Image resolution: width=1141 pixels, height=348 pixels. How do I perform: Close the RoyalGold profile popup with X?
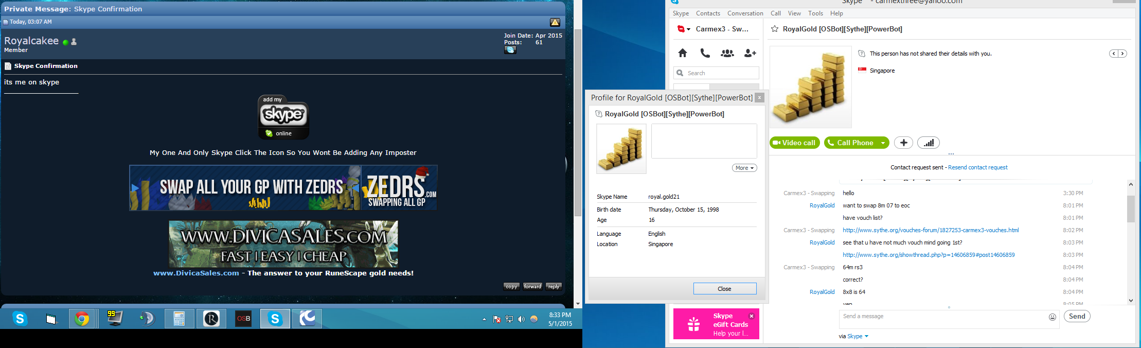coord(759,97)
